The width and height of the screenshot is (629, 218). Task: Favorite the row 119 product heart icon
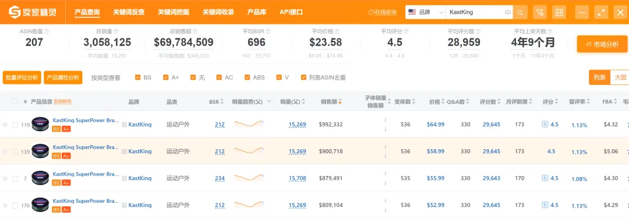(x=5, y=125)
